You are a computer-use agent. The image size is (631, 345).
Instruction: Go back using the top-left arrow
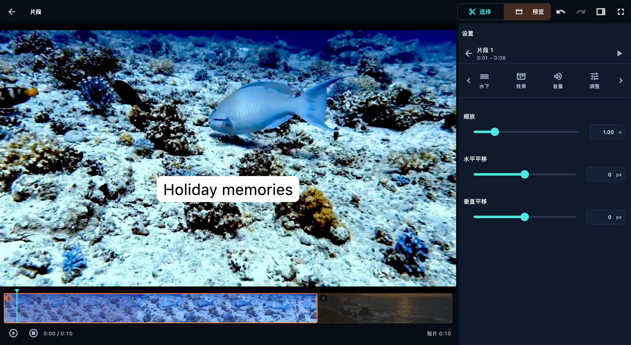[x=12, y=12]
